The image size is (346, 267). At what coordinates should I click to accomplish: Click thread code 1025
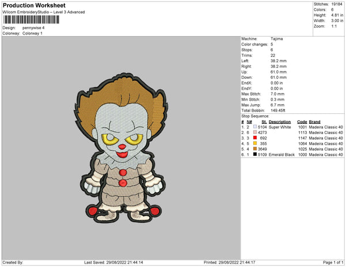coord(303,149)
